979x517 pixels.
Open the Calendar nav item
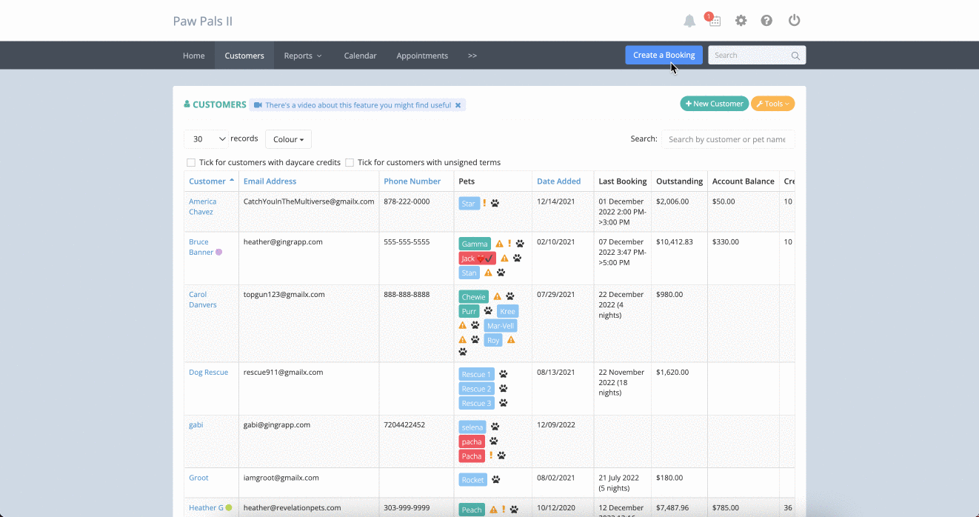pyautogui.click(x=360, y=56)
